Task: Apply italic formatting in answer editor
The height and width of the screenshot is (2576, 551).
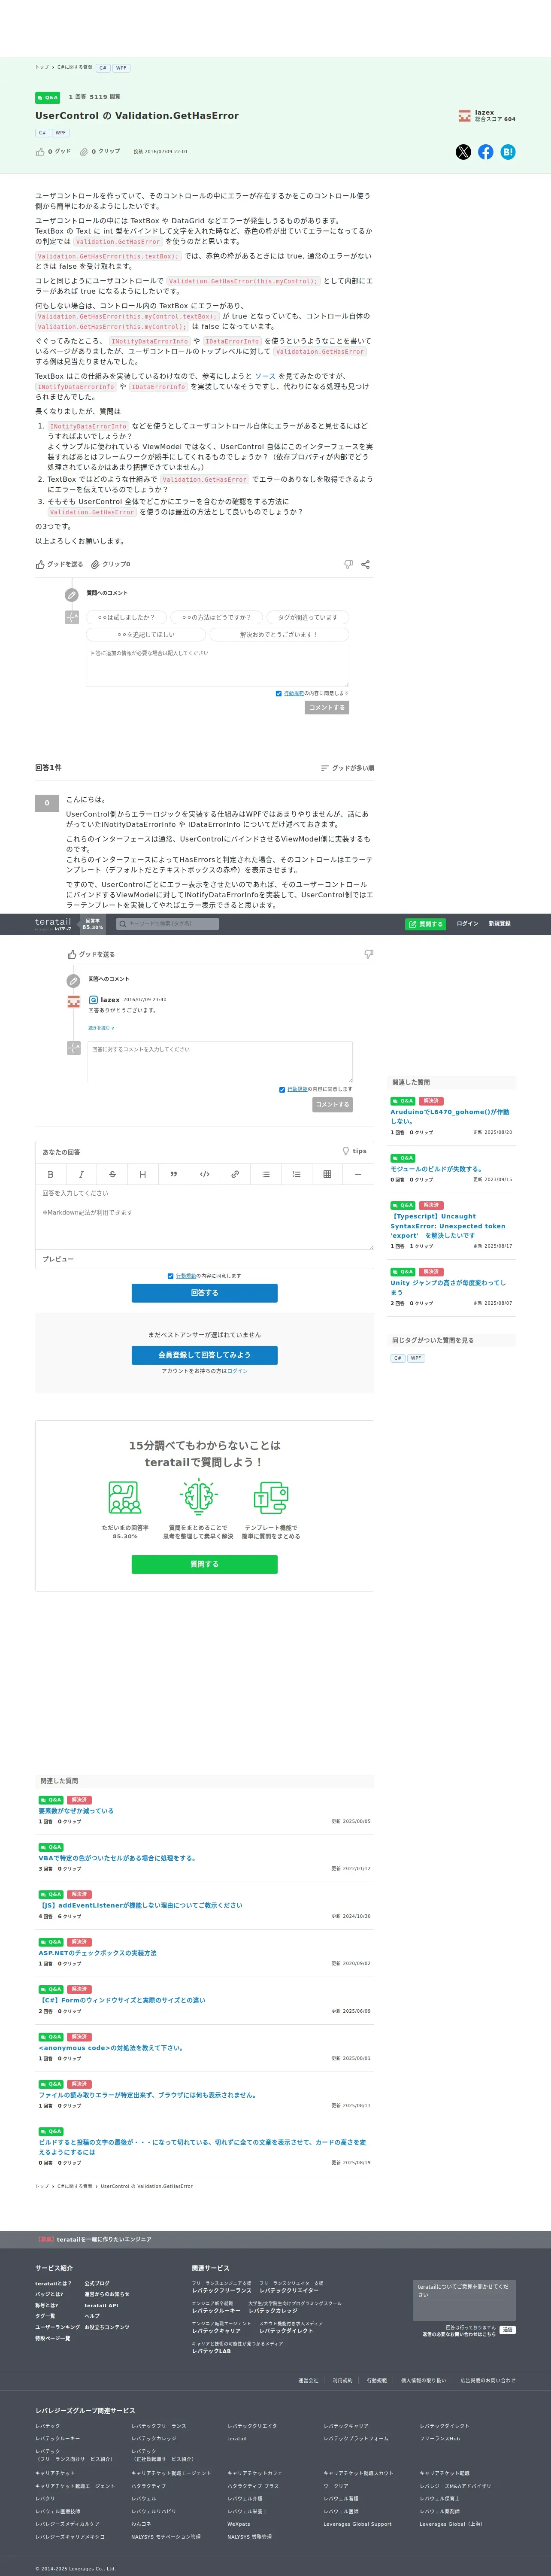Action: (81, 1174)
